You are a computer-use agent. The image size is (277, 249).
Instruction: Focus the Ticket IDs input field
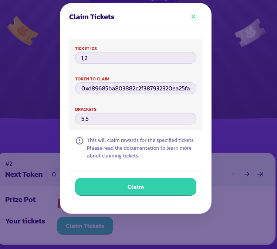pyautogui.click(x=135, y=58)
